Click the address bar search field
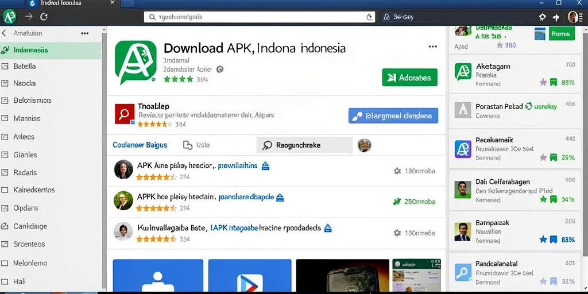Image resolution: width=588 pixels, height=294 pixels. point(259,17)
